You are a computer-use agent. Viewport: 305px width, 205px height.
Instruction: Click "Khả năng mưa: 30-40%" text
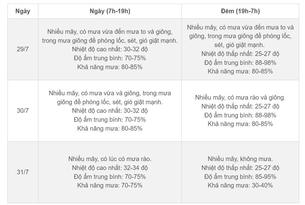[240, 185]
